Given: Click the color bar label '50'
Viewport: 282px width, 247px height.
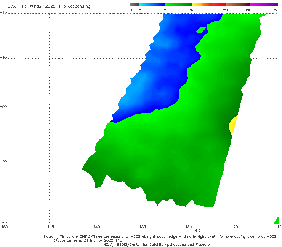Looking at the screenshot, I should (x=225, y=10).
